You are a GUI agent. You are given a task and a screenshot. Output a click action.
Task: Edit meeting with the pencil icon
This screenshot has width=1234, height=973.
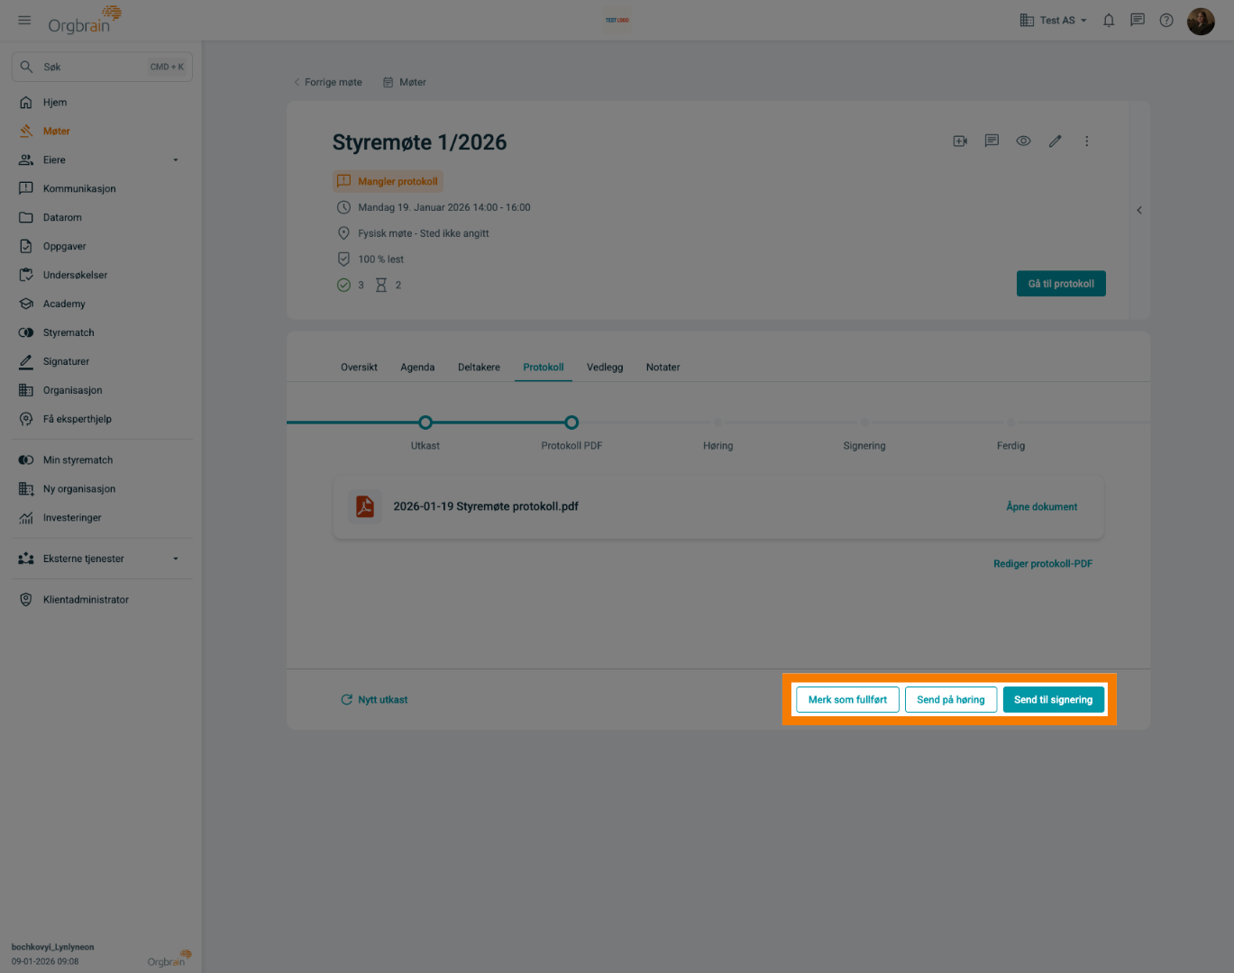1055,141
